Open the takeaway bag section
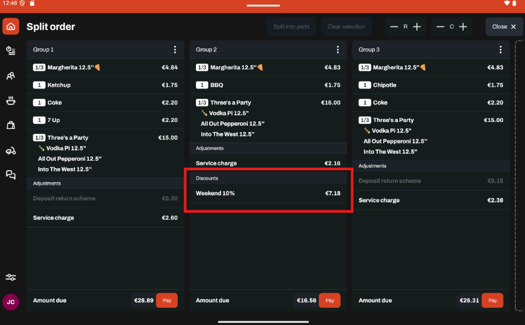The height and width of the screenshot is (325, 525). (11, 125)
